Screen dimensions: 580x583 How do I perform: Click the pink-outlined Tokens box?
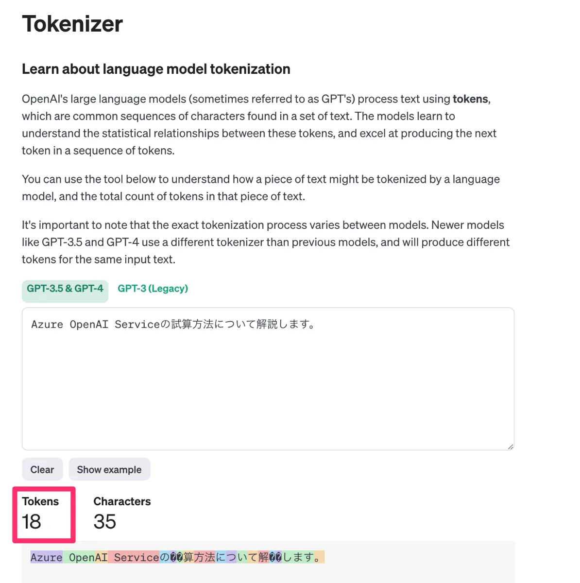(44, 514)
